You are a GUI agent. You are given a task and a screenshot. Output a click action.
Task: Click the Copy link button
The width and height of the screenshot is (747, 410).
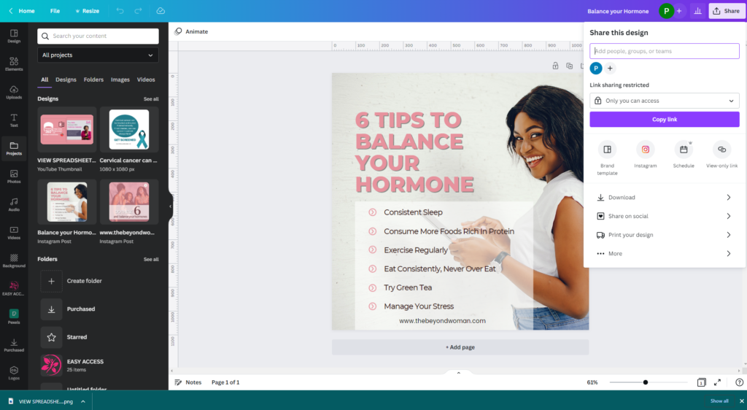tap(664, 120)
